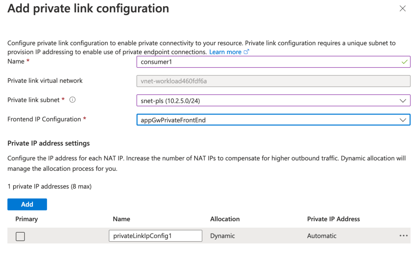Click the green validation checkmark in Name field
419x260 pixels.
point(404,62)
